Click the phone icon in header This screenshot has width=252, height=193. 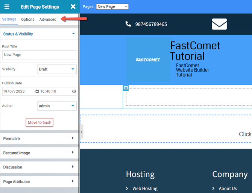[x=128, y=24]
